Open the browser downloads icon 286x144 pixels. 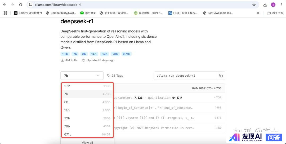[x=265, y=5]
